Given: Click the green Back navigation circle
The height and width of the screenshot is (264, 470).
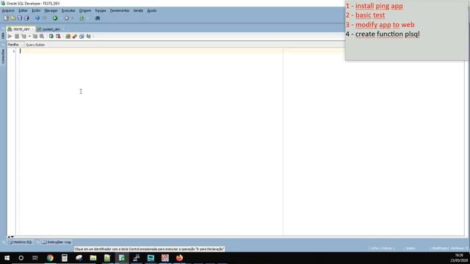Looking at the screenshot, I should tap(55, 18).
